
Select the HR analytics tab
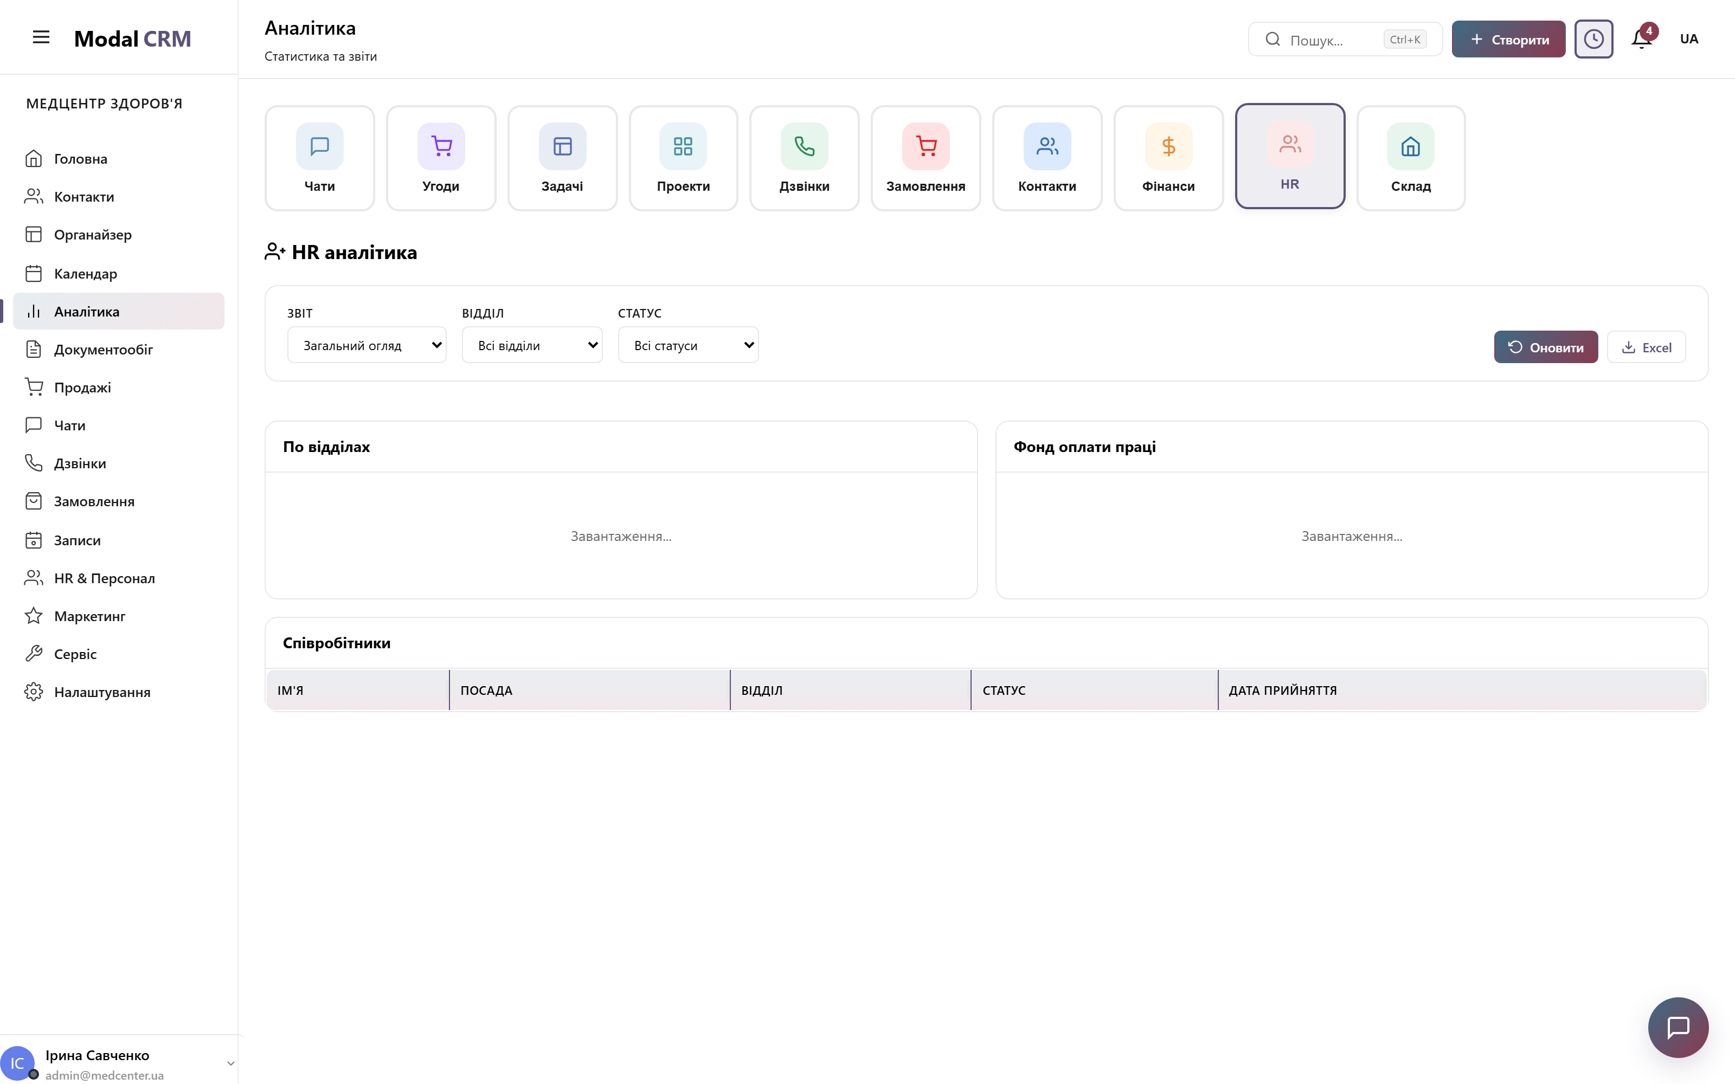[x=1290, y=156]
